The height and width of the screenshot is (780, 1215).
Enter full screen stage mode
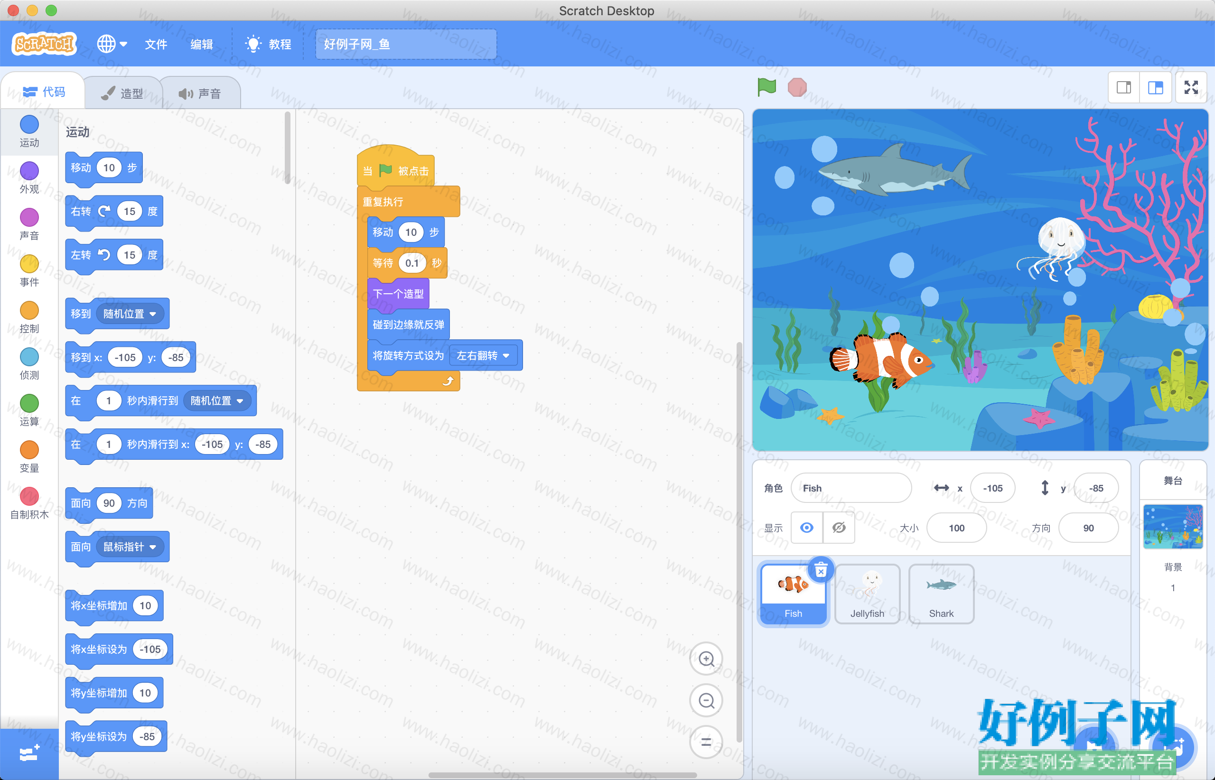pyautogui.click(x=1191, y=88)
